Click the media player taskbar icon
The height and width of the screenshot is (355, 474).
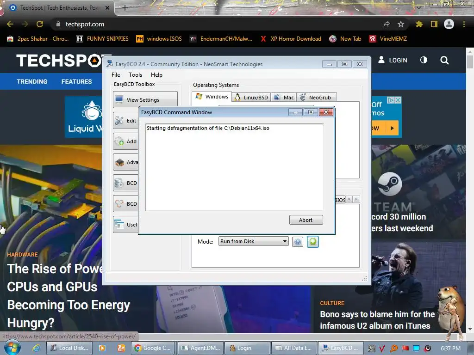102,348
